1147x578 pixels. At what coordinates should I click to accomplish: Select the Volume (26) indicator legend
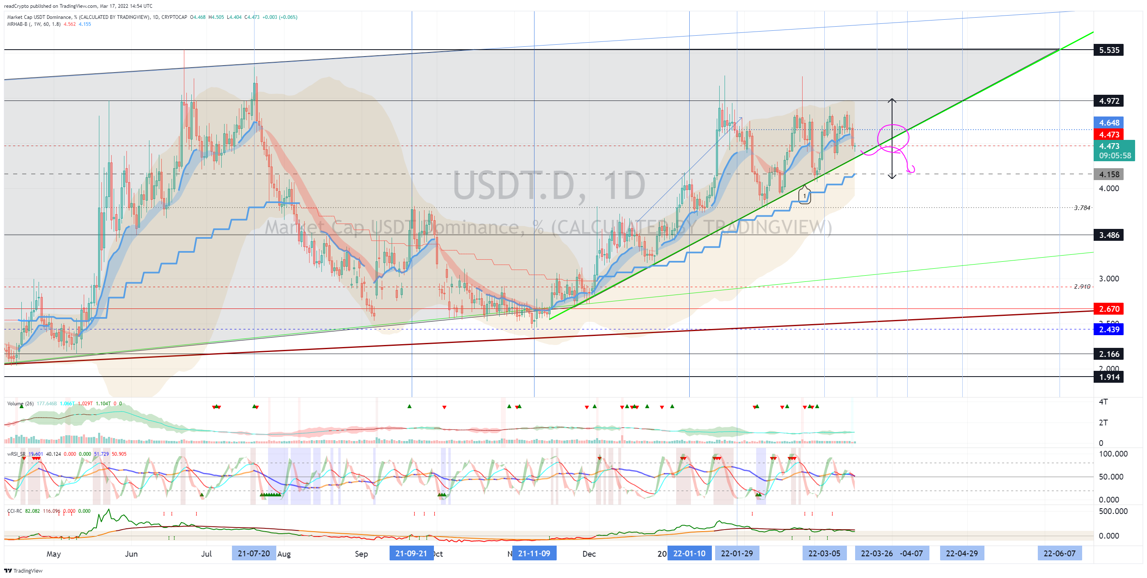point(21,404)
